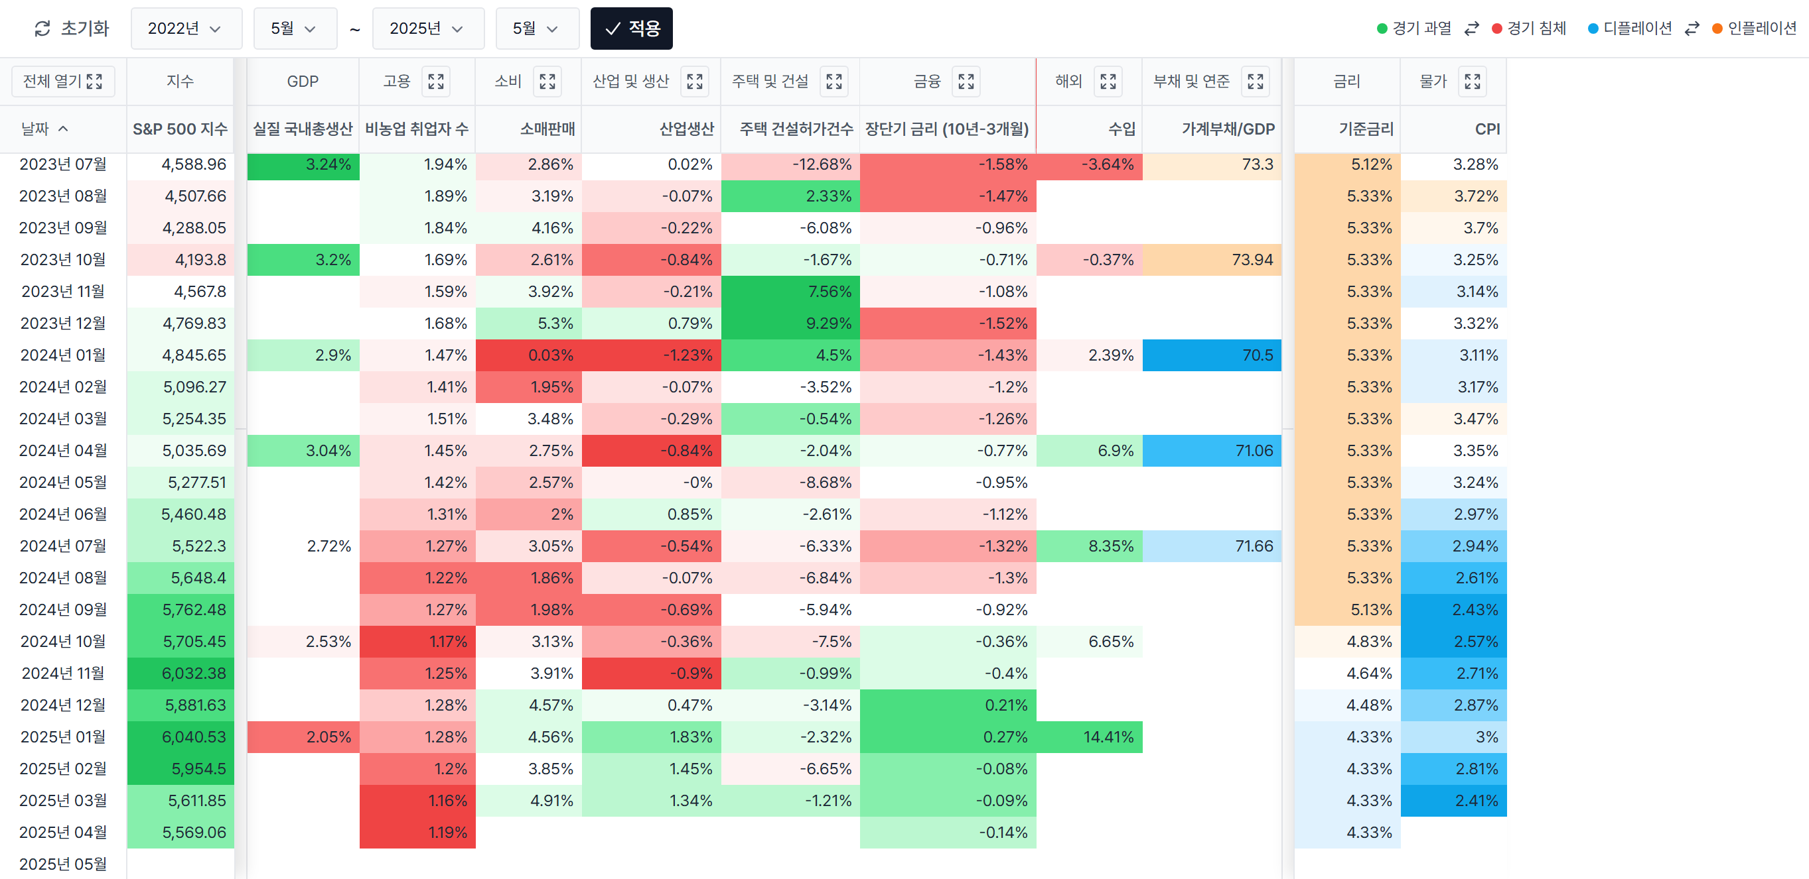Click the green 경기 과열 legend dot
Screen dimensions: 1809x879
(x=1382, y=28)
